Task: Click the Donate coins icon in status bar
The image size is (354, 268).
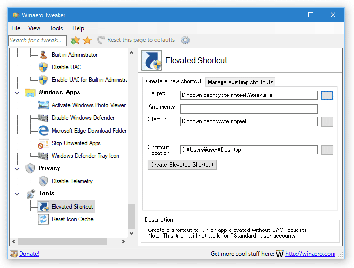Action: click(13, 254)
